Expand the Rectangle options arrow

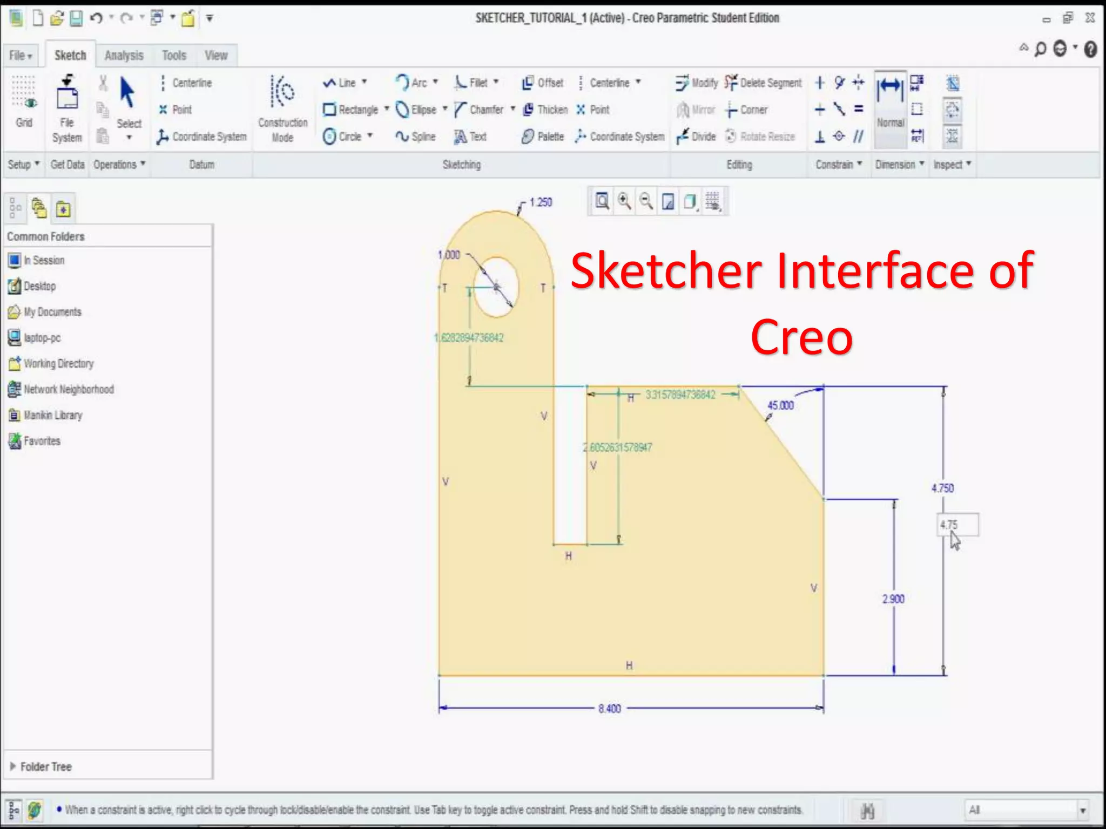[387, 109]
